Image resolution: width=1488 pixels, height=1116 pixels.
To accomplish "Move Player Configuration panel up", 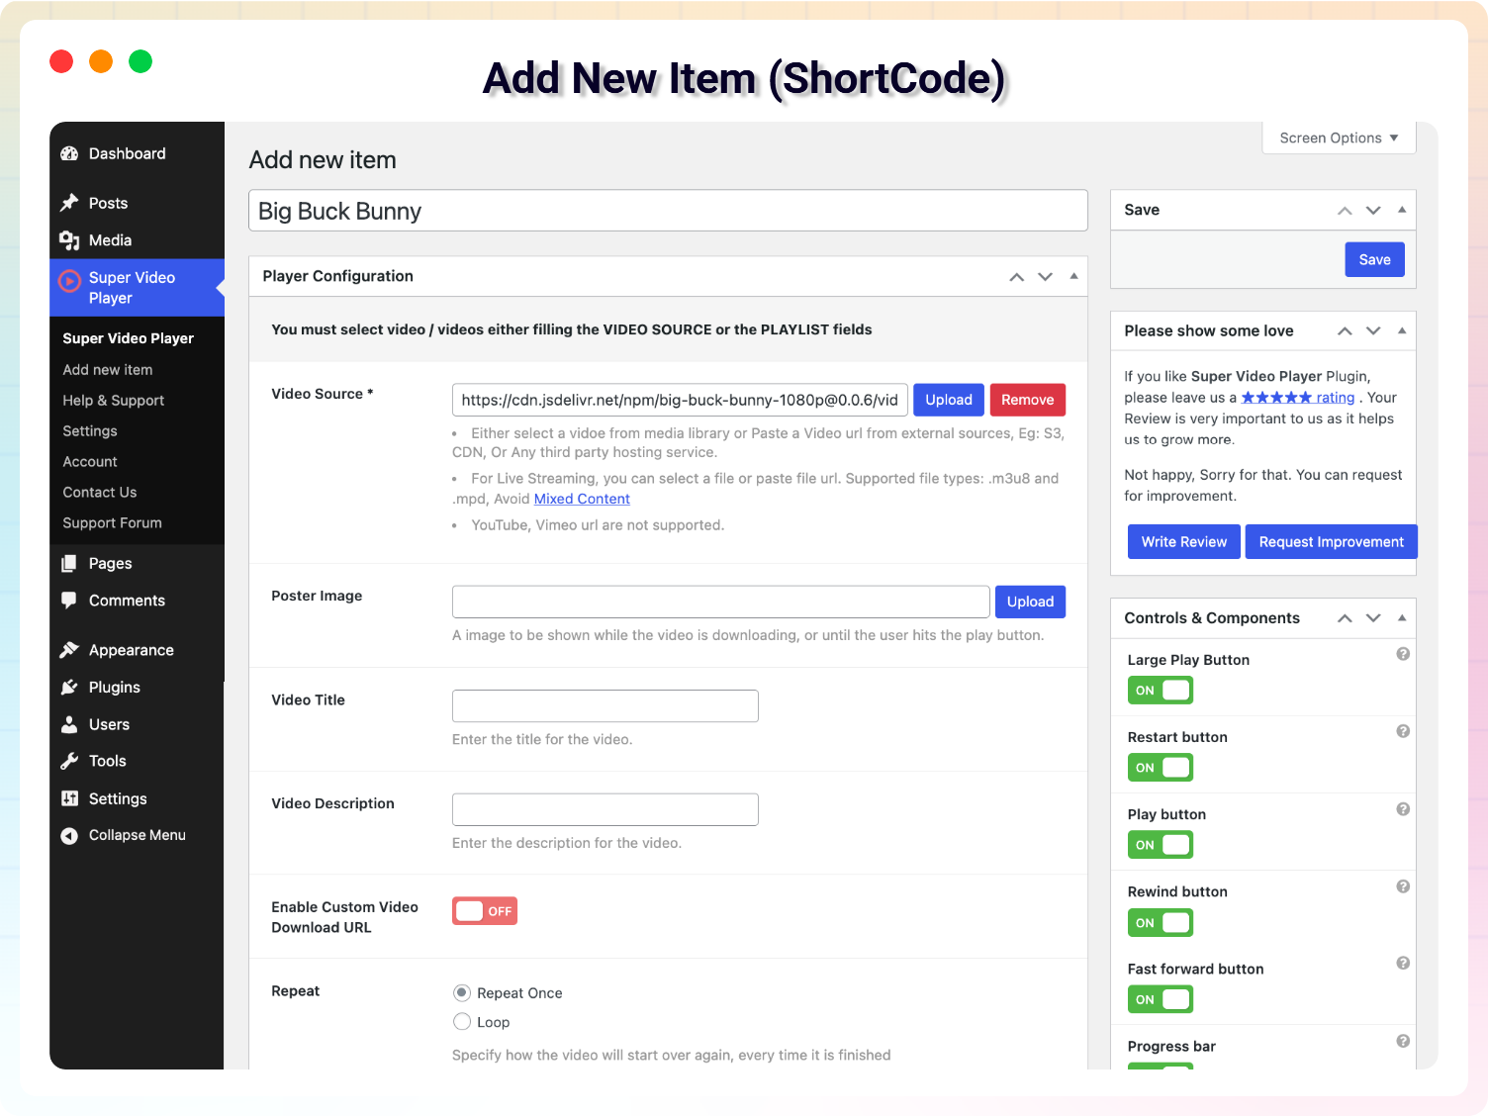I will pyautogui.click(x=1016, y=277).
